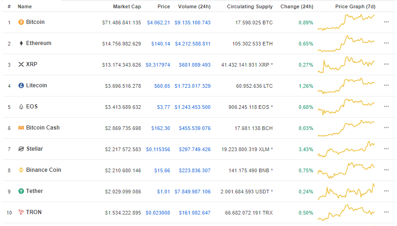The image size is (397, 226).
Task: Click Binance Coin volume $223.836.307
Action: [x=195, y=171]
